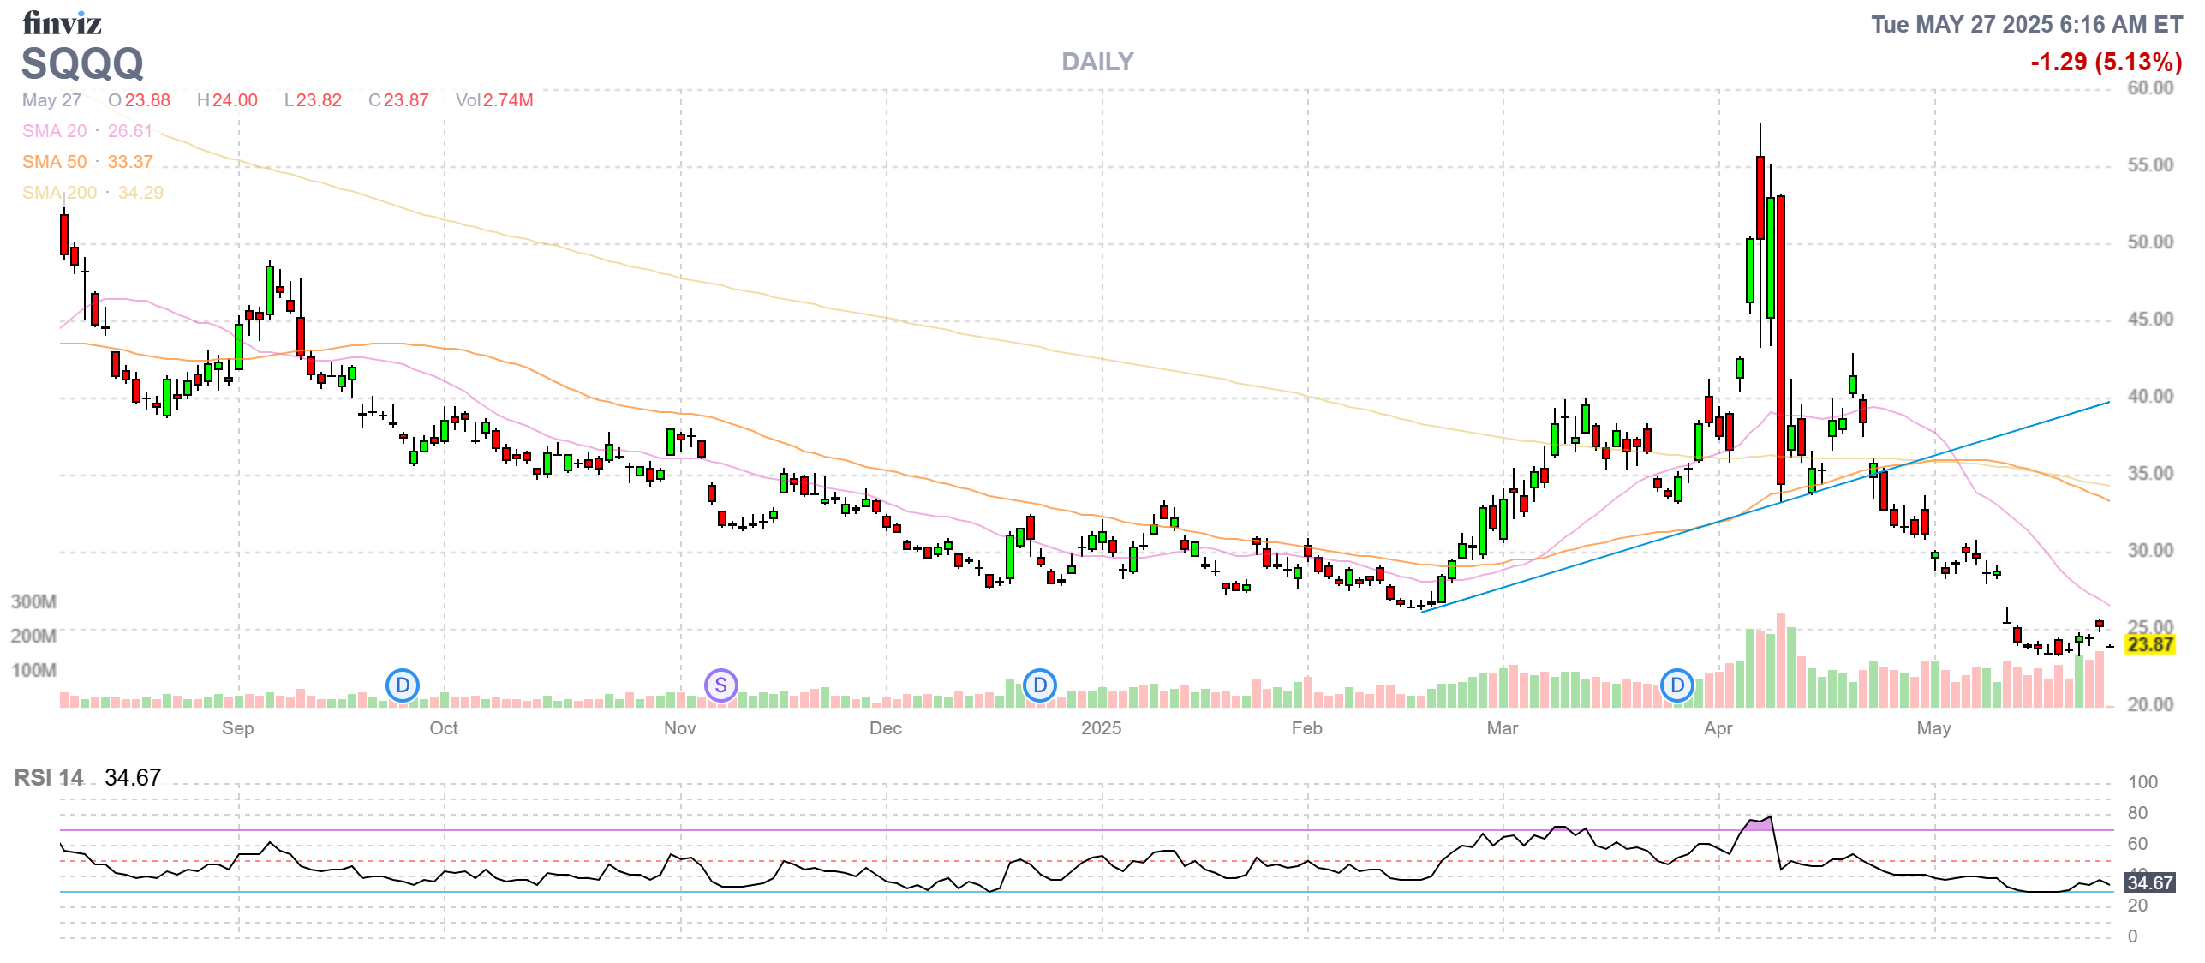Click the RSI 14 indicator label
This screenshot has width=2205, height=963.
click(49, 777)
